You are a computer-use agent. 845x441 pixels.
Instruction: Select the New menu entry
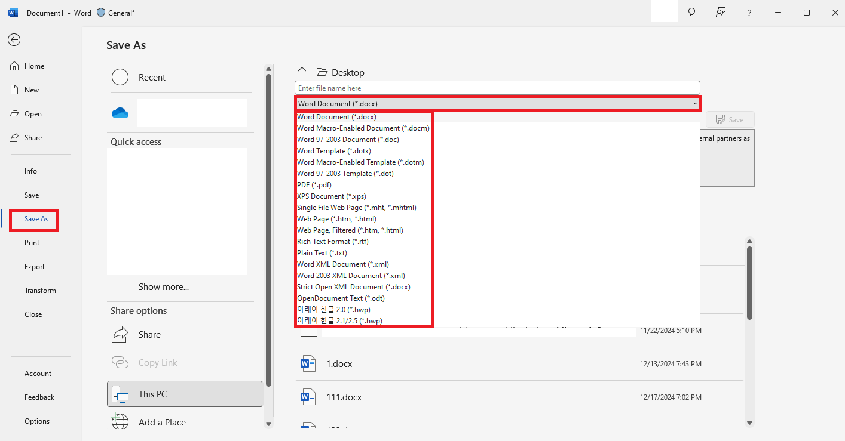pyautogui.click(x=32, y=90)
